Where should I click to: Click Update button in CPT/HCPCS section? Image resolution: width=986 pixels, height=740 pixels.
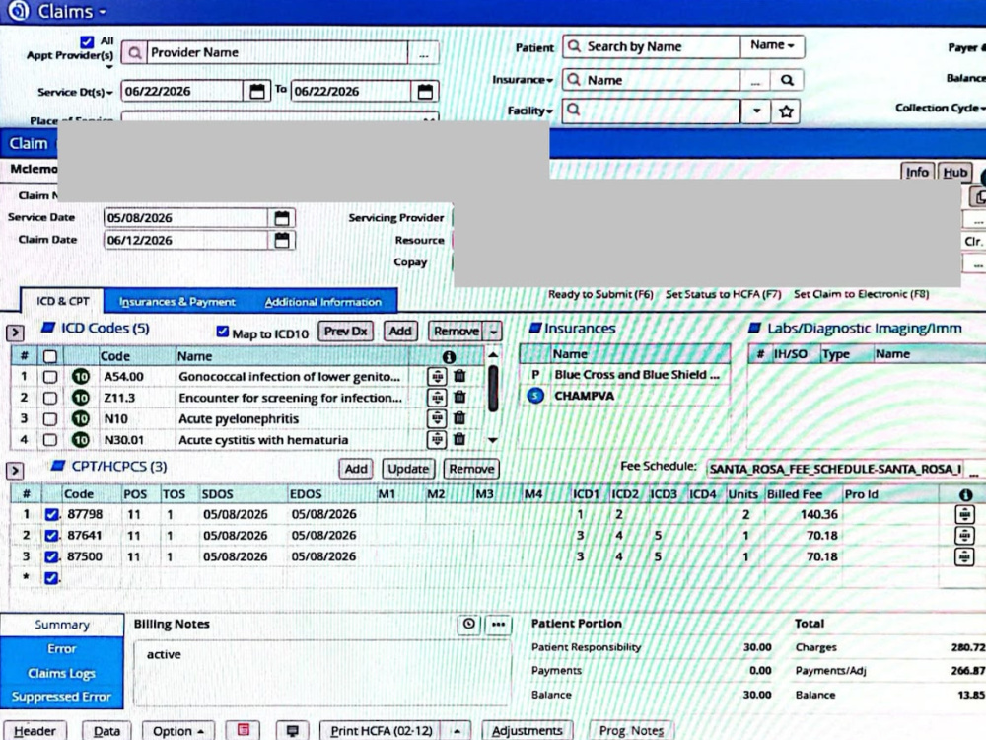coord(408,468)
